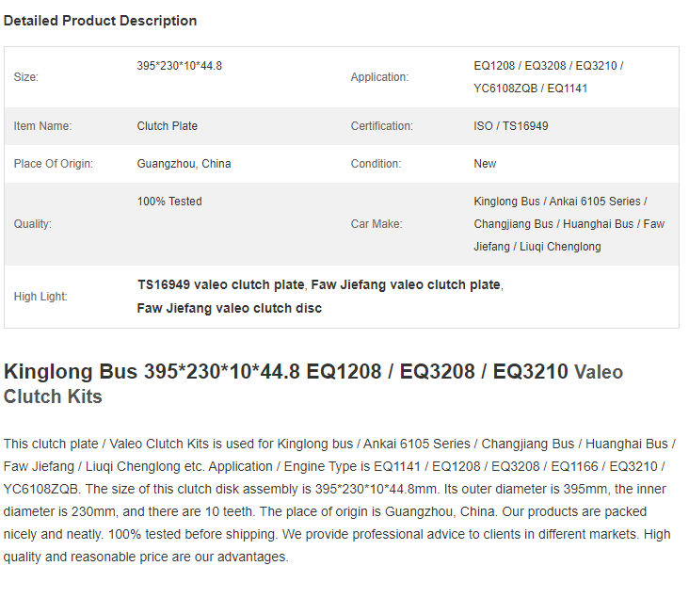The width and height of the screenshot is (689, 598).
Task: Click the size value 395*230*10*44.8
Action: point(179,66)
